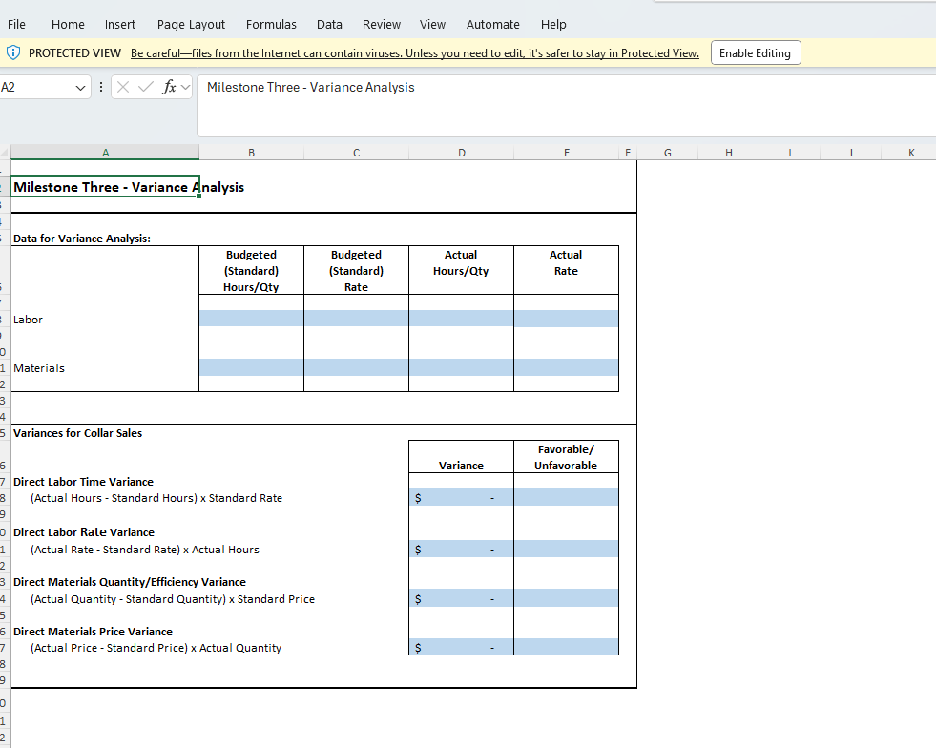Click the Select All corner triangle
Screen dimensions: 936x748
[5, 153]
